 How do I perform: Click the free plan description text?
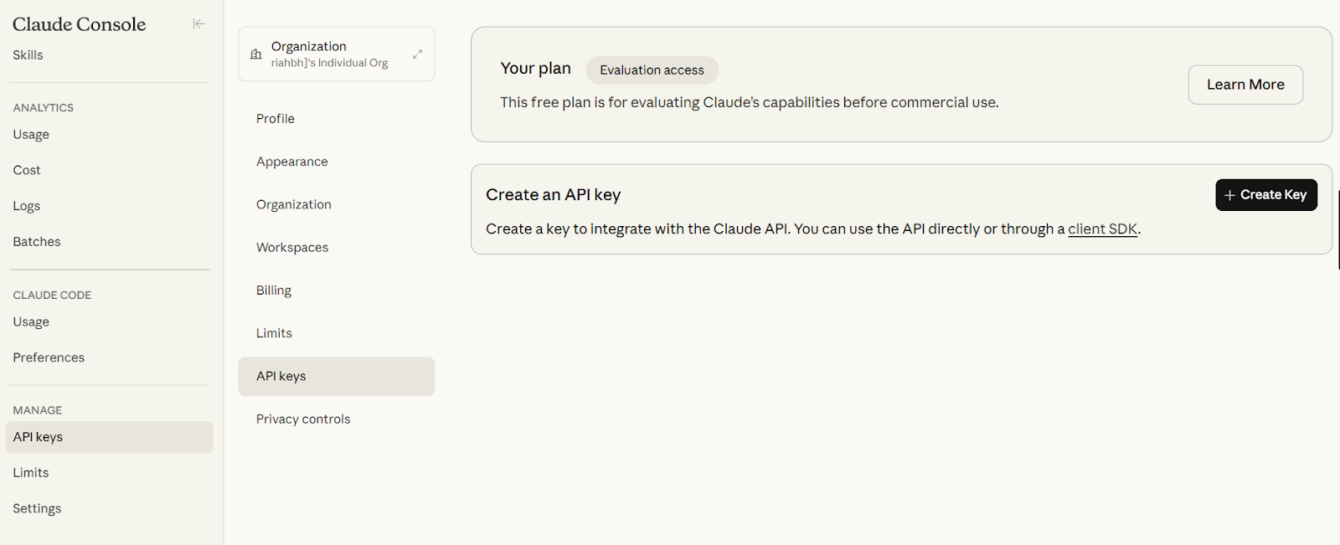click(750, 103)
